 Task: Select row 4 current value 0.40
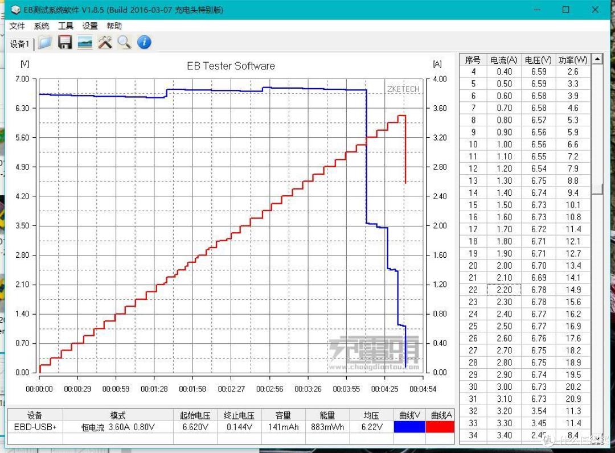tap(504, 72)
